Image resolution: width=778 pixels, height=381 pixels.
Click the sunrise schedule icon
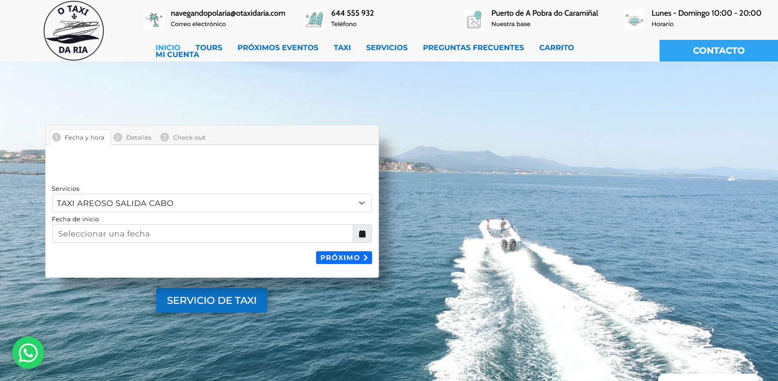(634, 20)
